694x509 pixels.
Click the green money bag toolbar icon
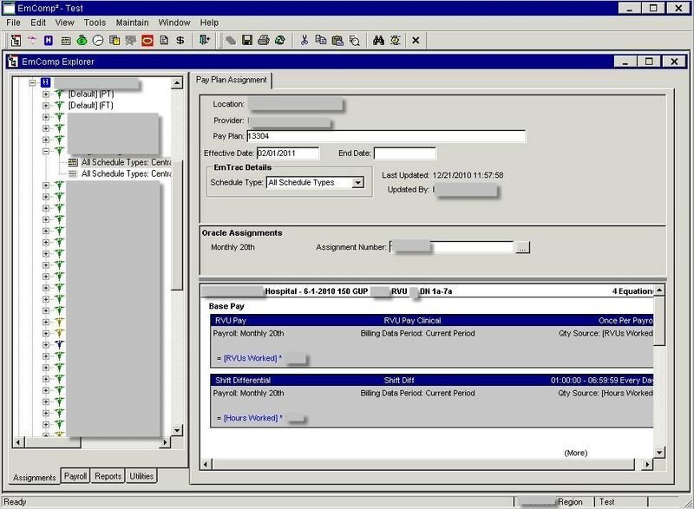82,40
